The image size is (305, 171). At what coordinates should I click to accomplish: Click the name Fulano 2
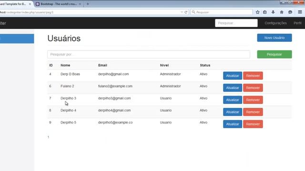point(67,86)
